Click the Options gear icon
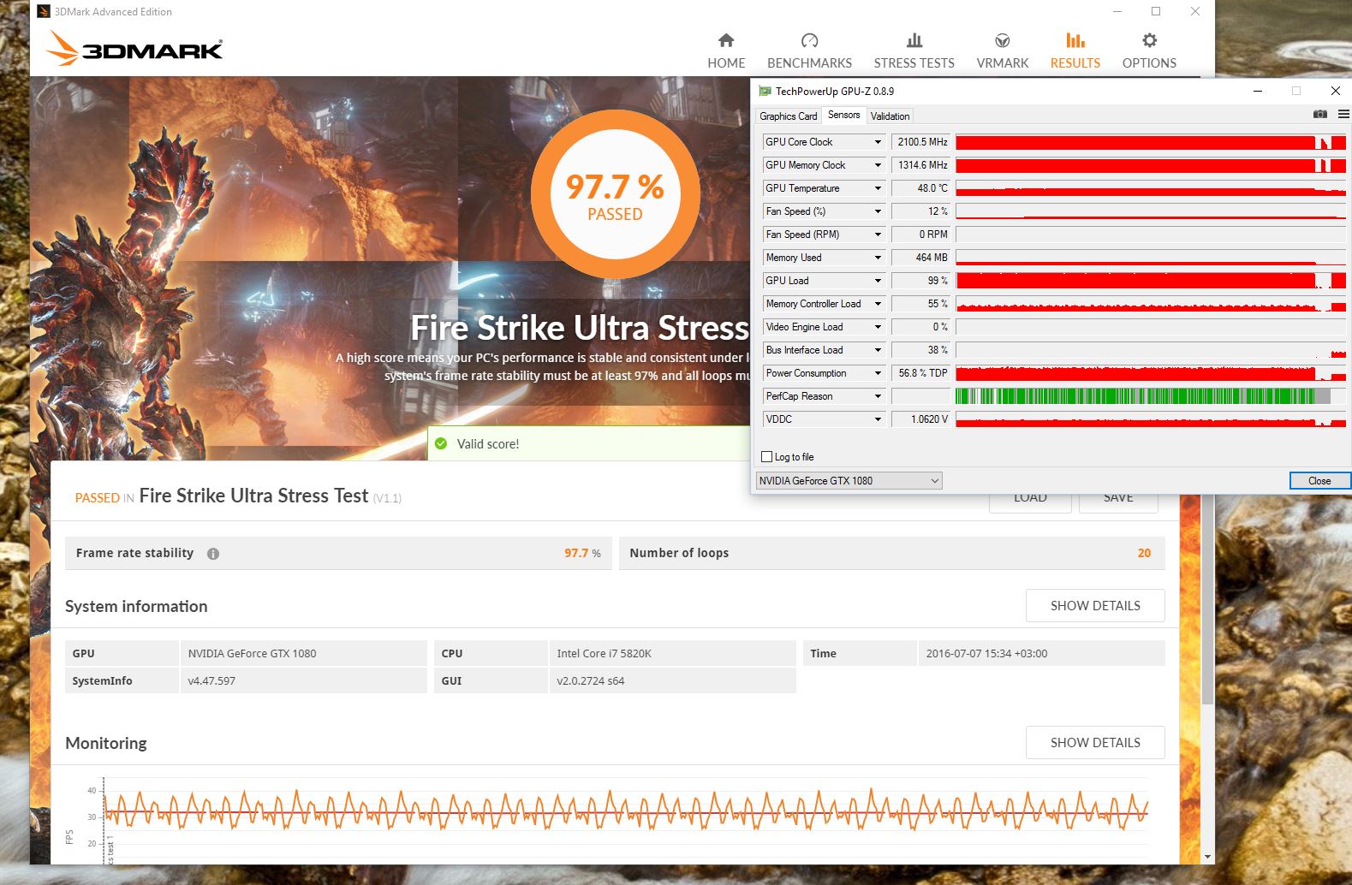The height and width of the screenshot is (885, 1352). pos(1149,40)
